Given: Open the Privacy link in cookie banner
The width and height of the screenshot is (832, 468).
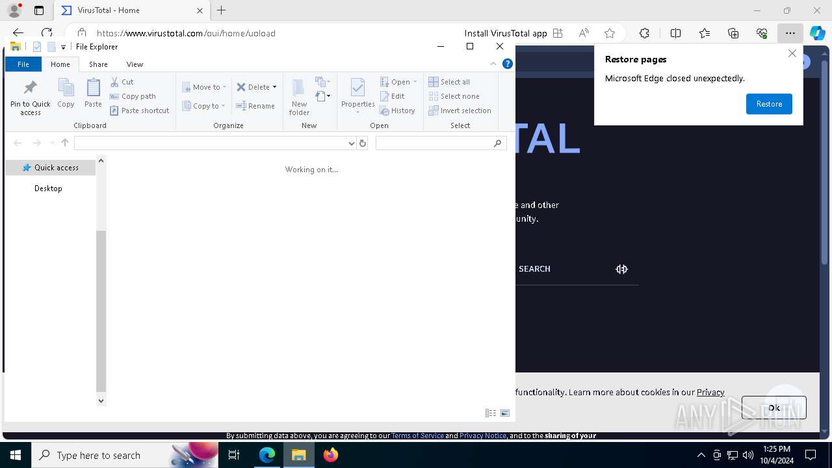Looking at the screenshot, I should [x=710, y=392].
